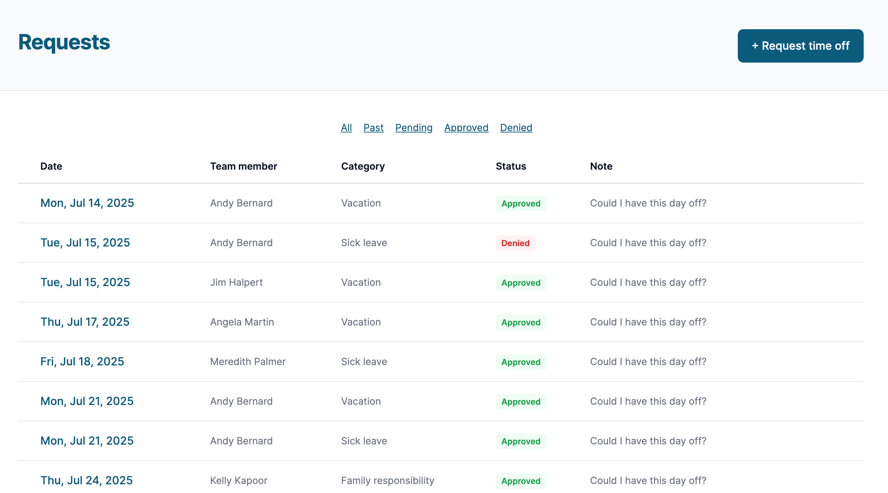Select the Date column header

tap(51, 166)
